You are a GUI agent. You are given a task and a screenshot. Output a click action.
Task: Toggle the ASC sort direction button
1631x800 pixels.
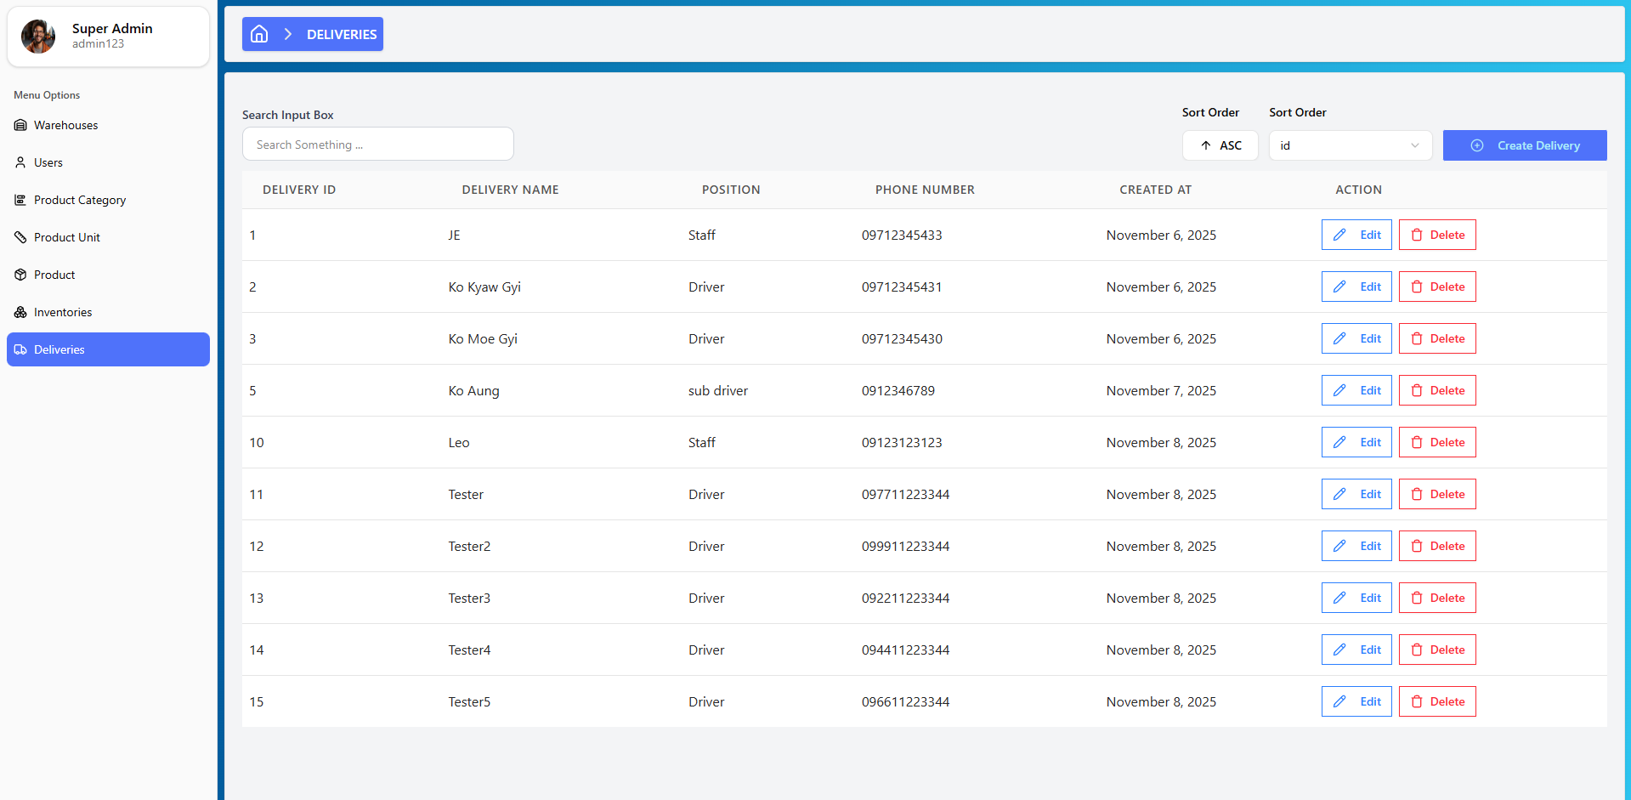click(x=1220, y=145)
